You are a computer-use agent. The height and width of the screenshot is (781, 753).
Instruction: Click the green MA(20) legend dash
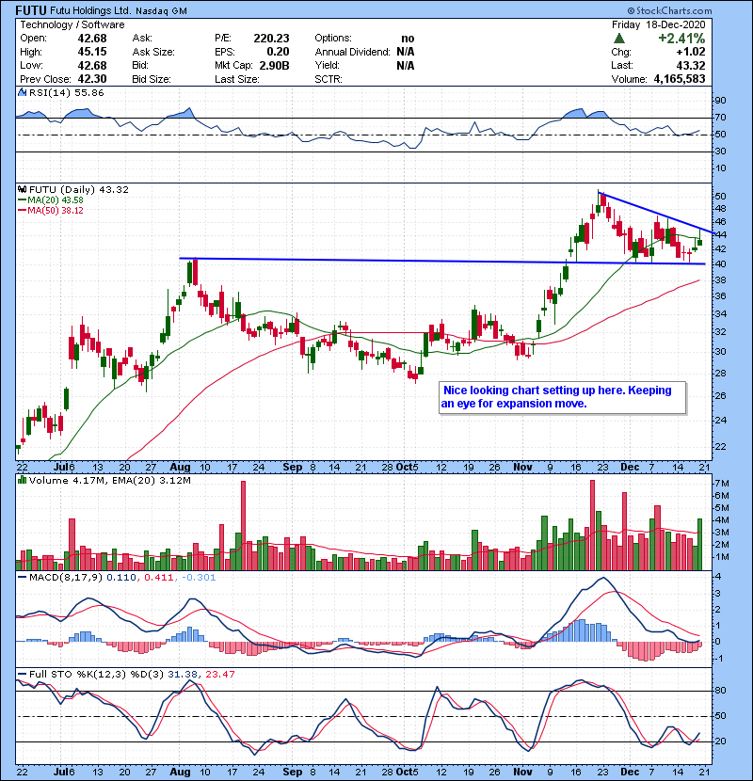[23, 200]
